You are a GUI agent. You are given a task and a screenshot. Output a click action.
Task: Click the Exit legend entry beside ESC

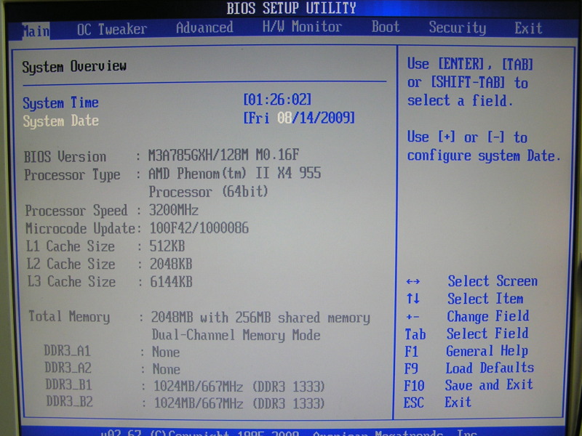pyautogui.click(x=458, y=403)
